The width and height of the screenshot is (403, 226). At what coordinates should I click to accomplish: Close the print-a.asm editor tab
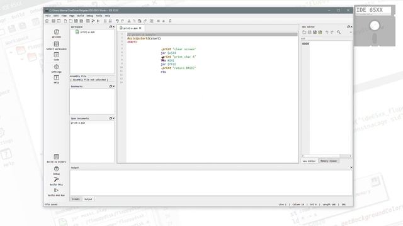click(140, 28)
